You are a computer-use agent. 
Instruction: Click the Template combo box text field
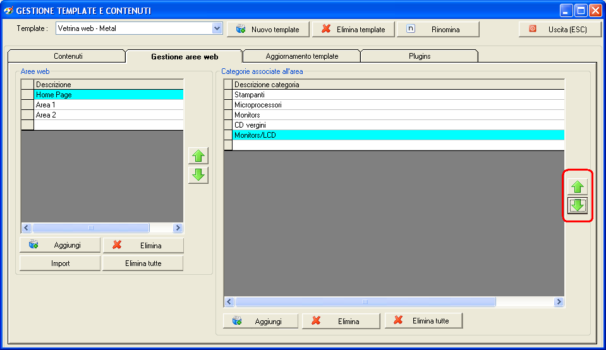134,28
